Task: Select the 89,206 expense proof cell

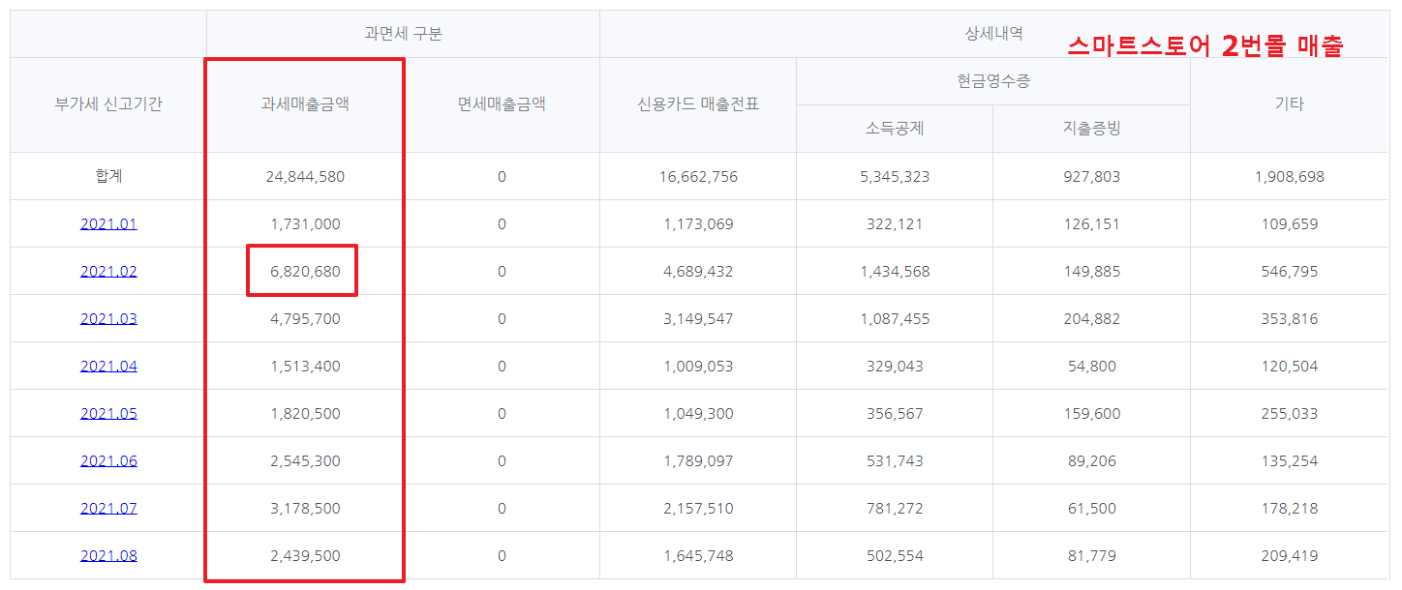Action: [x=1091, y=461]
